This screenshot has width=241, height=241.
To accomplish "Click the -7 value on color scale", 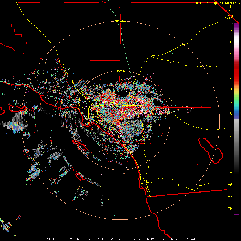I will click(x=230, y=197).
